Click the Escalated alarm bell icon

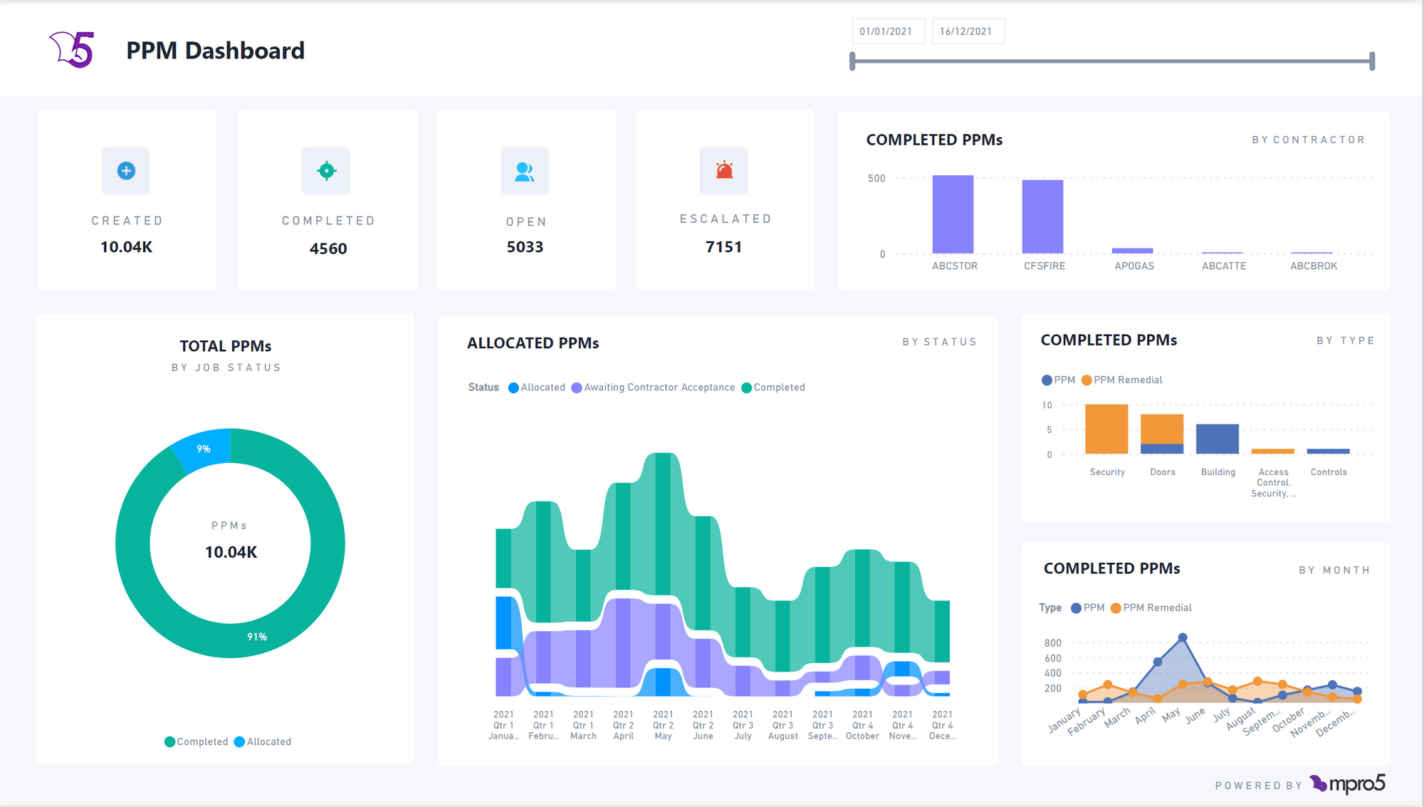(725, 170)
